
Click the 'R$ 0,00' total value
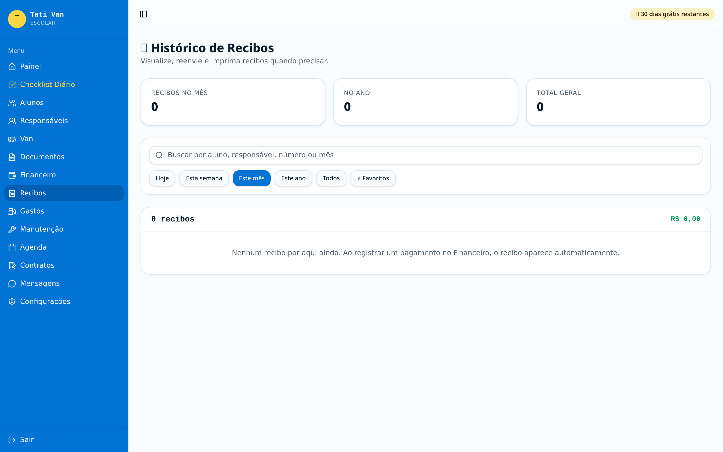685,219
